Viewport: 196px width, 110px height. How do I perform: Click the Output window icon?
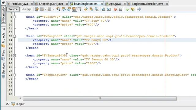[13, 104]
